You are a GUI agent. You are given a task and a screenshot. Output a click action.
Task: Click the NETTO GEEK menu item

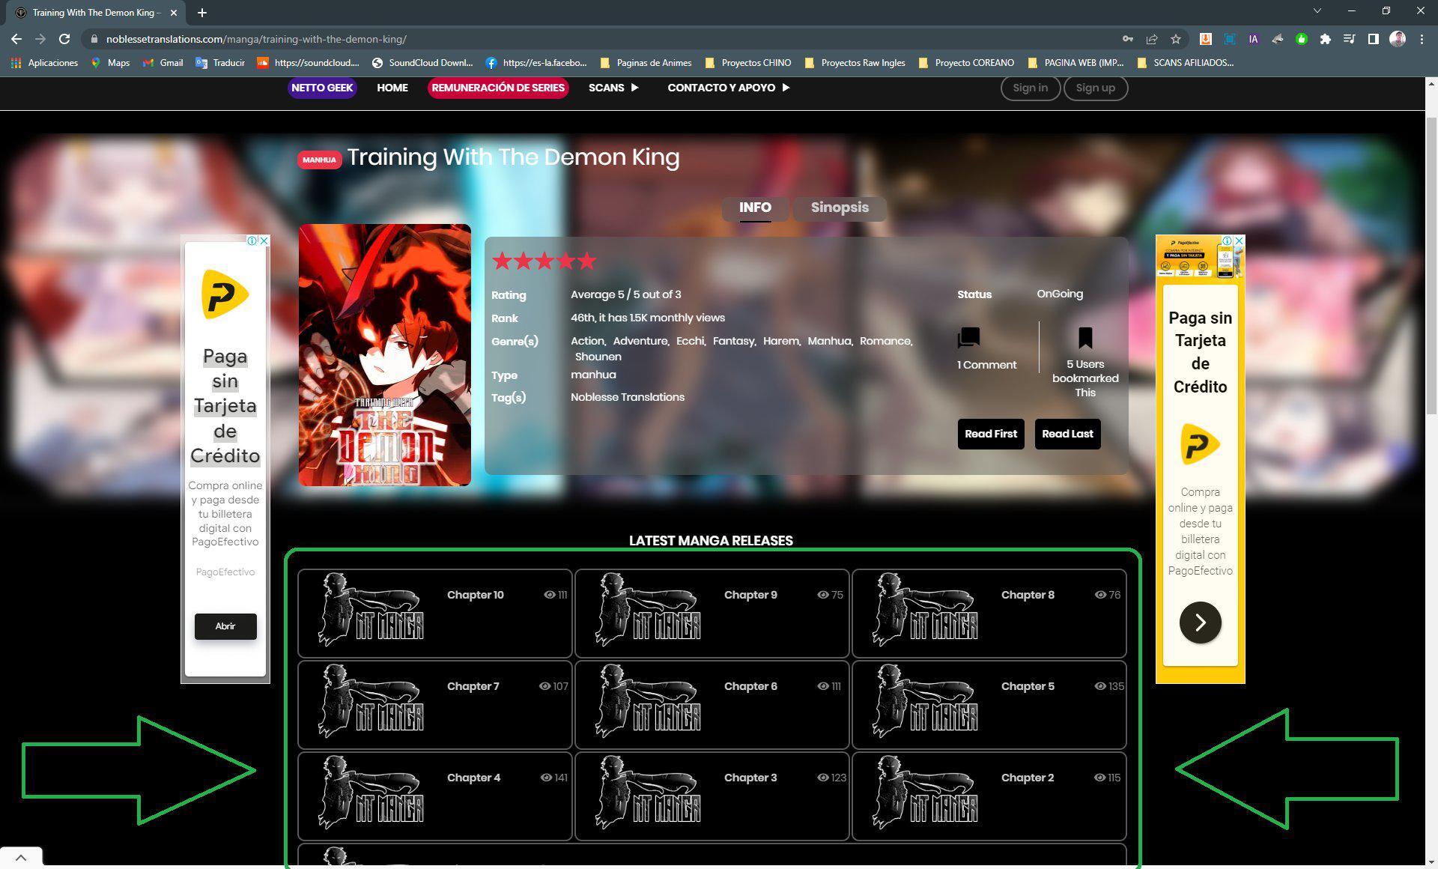click(322, 88)
